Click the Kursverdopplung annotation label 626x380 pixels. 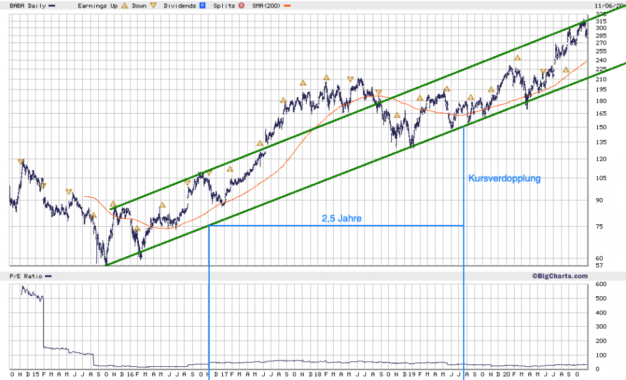point(505,179)
